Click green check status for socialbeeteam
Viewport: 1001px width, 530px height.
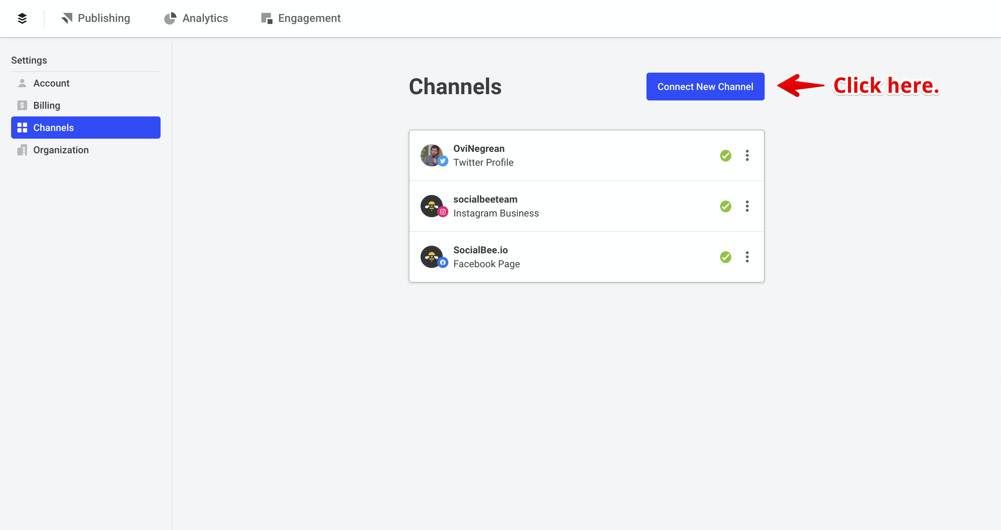coord(725,206)
